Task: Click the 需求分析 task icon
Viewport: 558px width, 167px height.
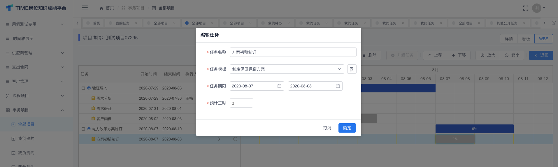Action: (93, 98)
